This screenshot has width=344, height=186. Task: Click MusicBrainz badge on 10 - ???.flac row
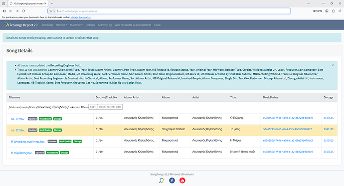point(45,130)
